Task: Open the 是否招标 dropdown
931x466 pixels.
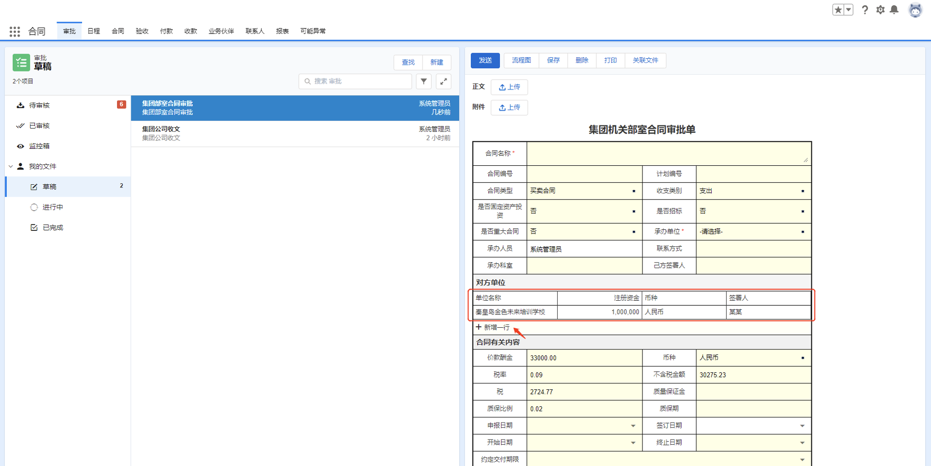Action: 754,211
